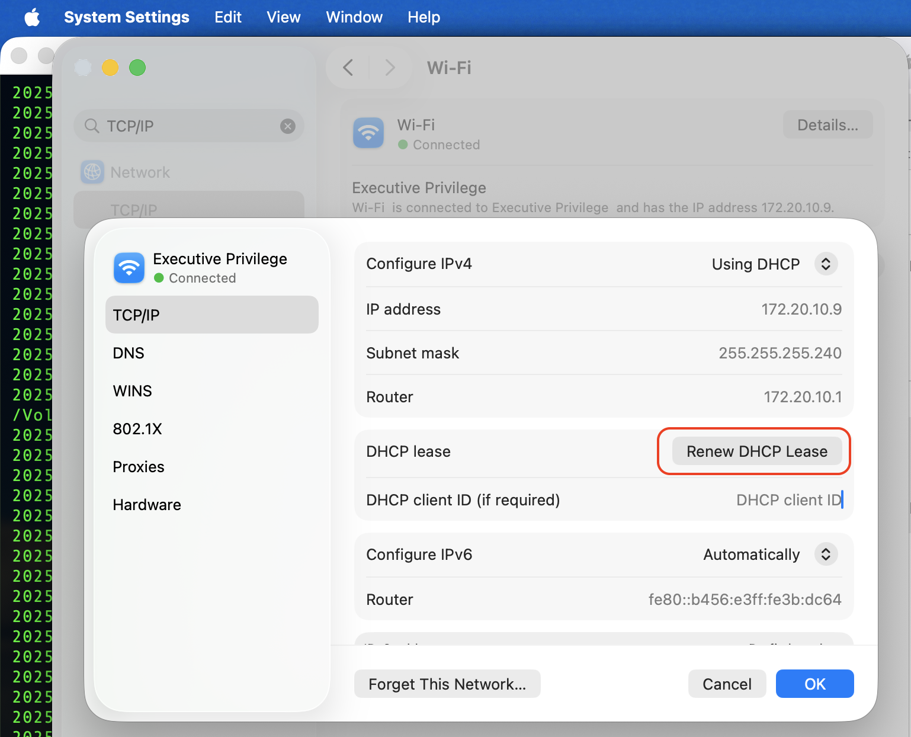
Task: Select the TCP/IP tab in sheet
Action: pyautogui.click(x=212, y=315)
